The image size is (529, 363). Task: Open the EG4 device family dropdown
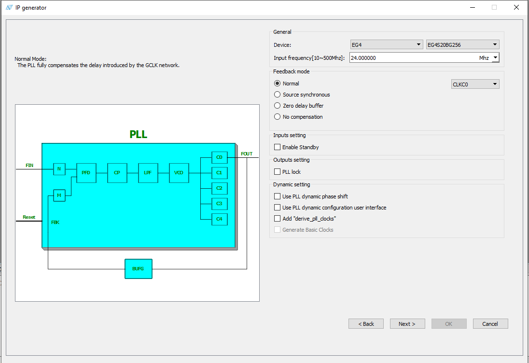(x=387, y=44)
